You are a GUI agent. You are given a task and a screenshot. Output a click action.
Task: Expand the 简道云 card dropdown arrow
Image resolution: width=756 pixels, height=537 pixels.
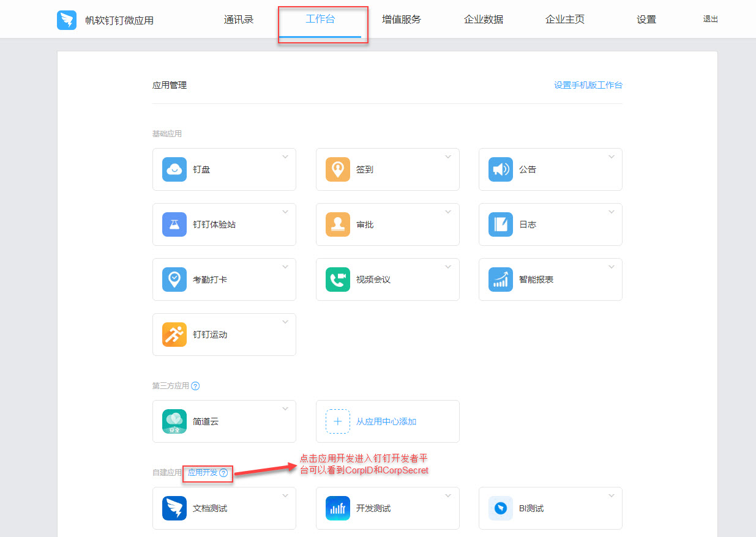(x=285, y=409)
